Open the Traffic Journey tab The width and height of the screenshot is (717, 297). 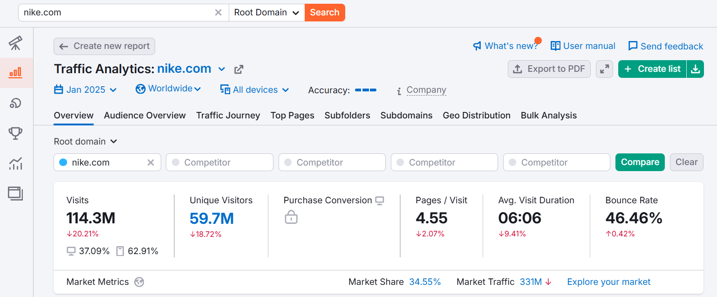(228, 115)
